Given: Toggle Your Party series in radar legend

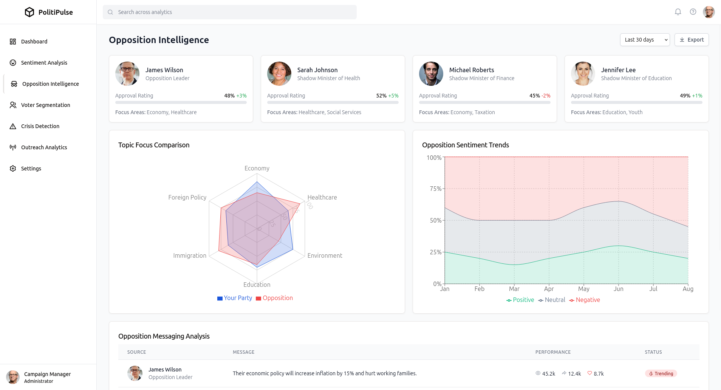Looking at the screenshot, I should [x=235, y=298].
